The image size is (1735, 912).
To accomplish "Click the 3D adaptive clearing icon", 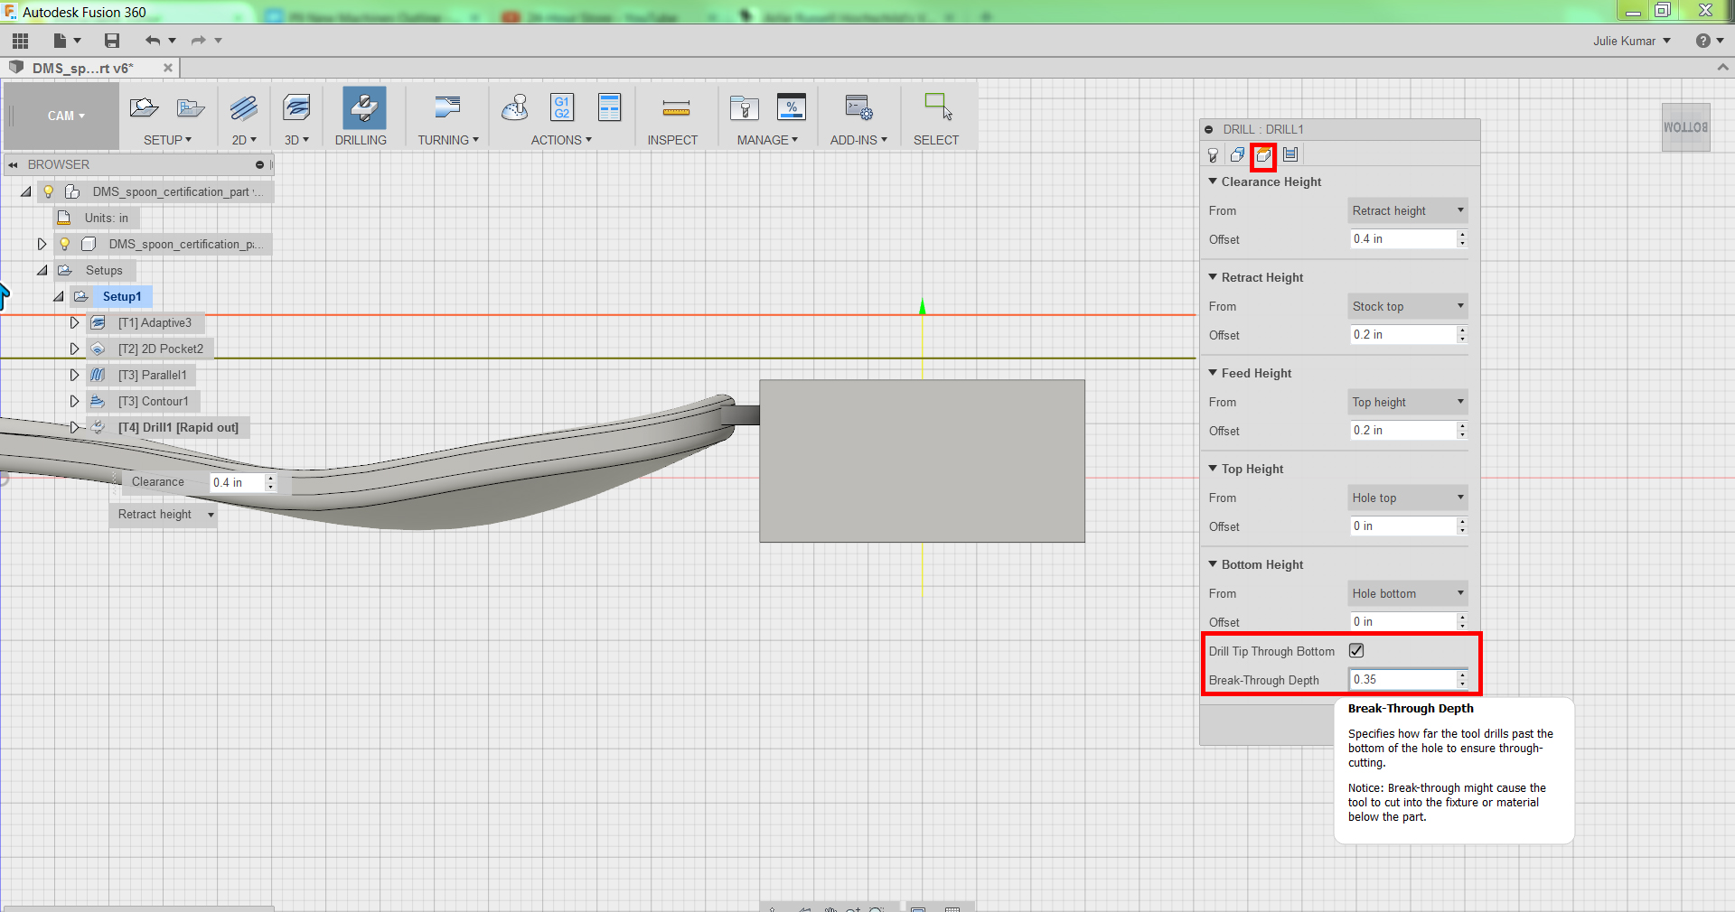I will click(296, 108).
